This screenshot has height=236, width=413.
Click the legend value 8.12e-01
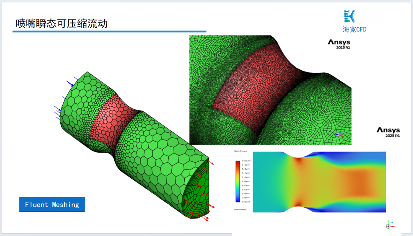pyautogui.click(x=246, y=169)
